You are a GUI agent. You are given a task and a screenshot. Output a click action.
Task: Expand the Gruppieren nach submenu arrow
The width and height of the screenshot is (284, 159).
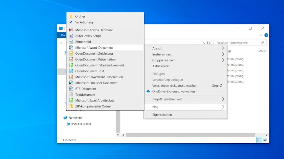pyautogui.click(x=223, y=60)
